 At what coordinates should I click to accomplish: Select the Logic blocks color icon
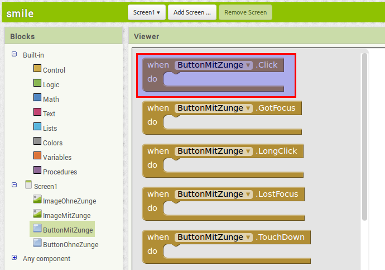(x=37, y=83)
